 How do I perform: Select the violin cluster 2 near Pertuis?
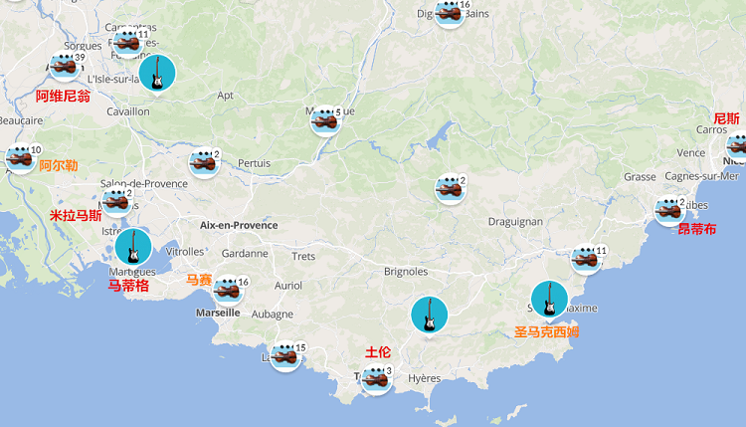point(205,163)
